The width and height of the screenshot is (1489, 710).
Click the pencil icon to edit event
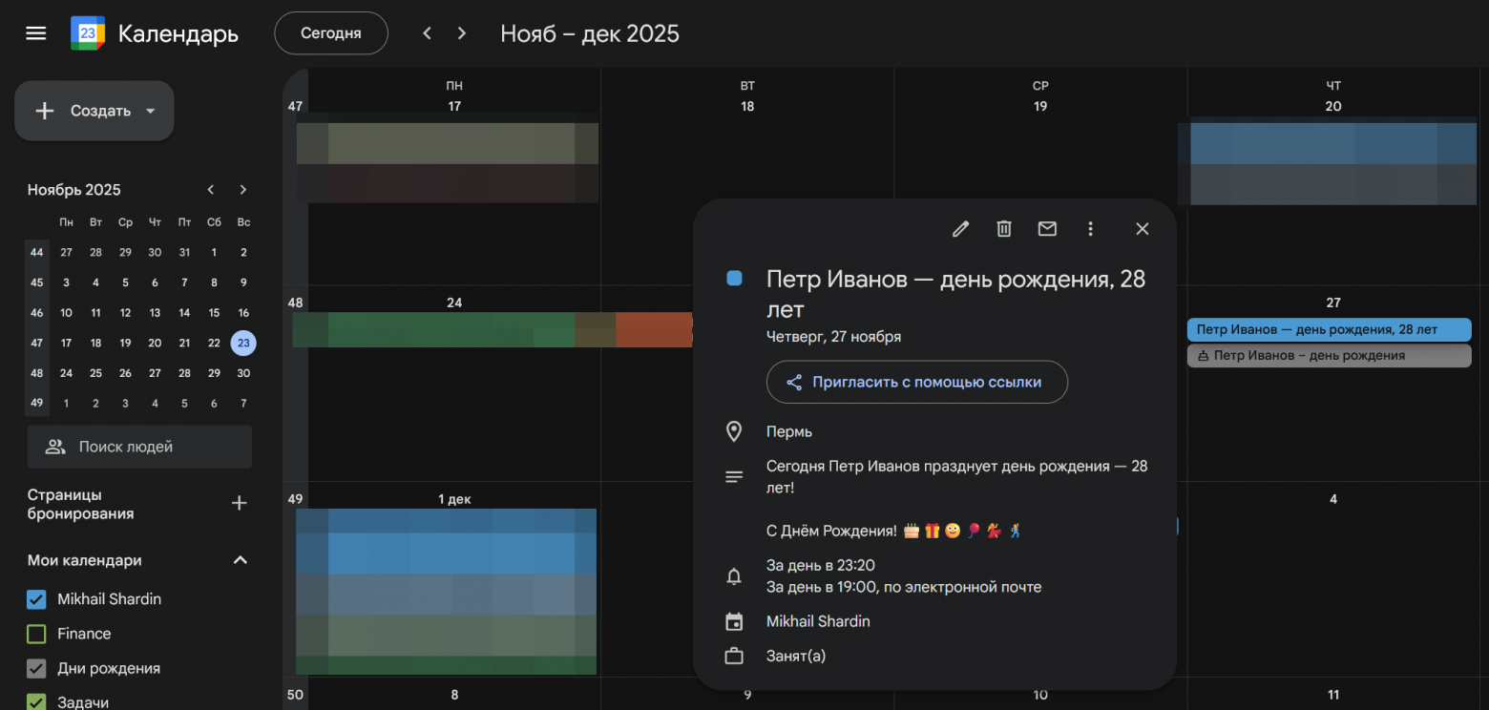click(x=960, y=229)
